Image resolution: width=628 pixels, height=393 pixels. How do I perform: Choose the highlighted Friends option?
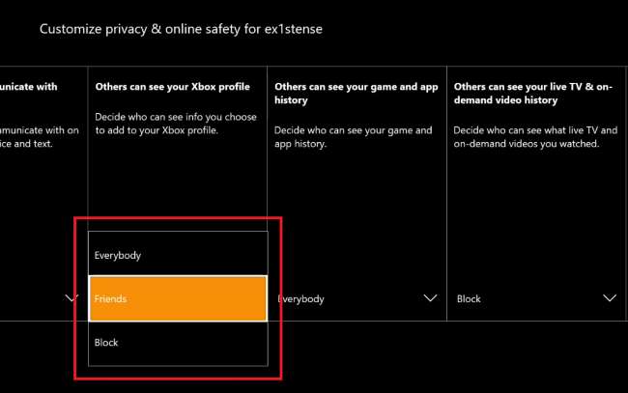point(178,298)
